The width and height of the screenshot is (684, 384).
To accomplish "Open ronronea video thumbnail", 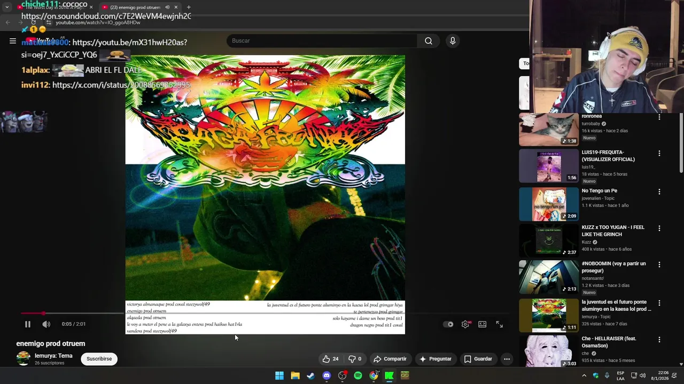I will pyautogui.click(x=549, y=130).
